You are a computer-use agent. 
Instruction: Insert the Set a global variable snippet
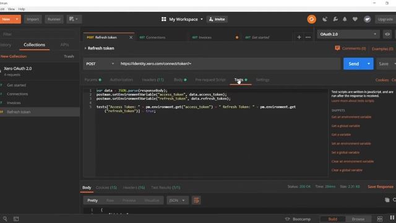[x=345, y=152]
